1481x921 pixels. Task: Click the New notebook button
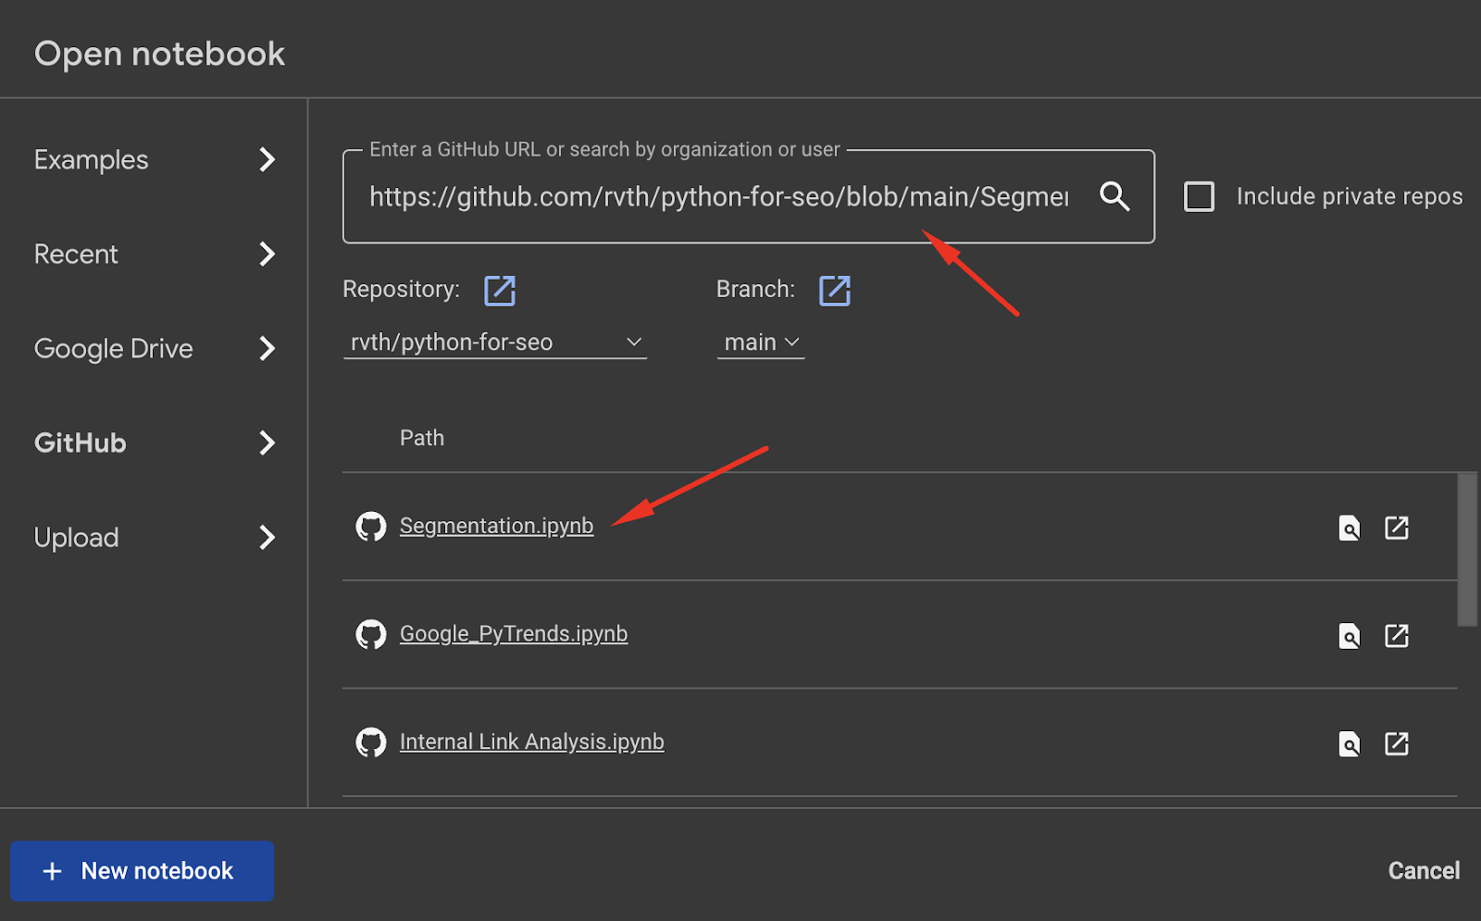(143, 871)
